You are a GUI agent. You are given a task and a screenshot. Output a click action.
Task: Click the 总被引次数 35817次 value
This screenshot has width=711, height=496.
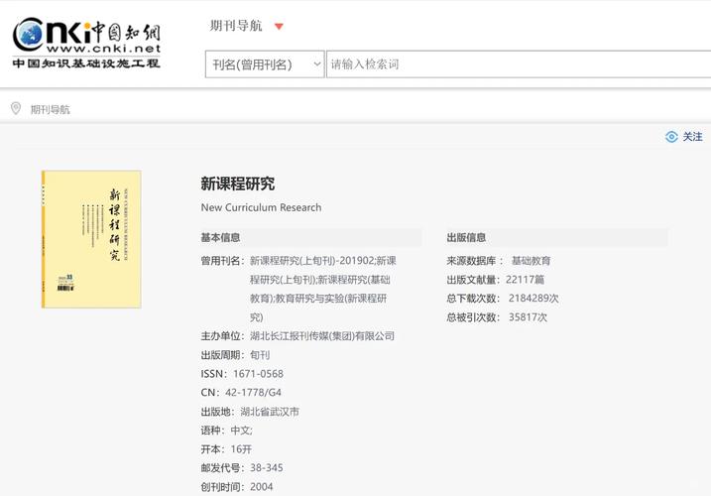coord(528,317)
